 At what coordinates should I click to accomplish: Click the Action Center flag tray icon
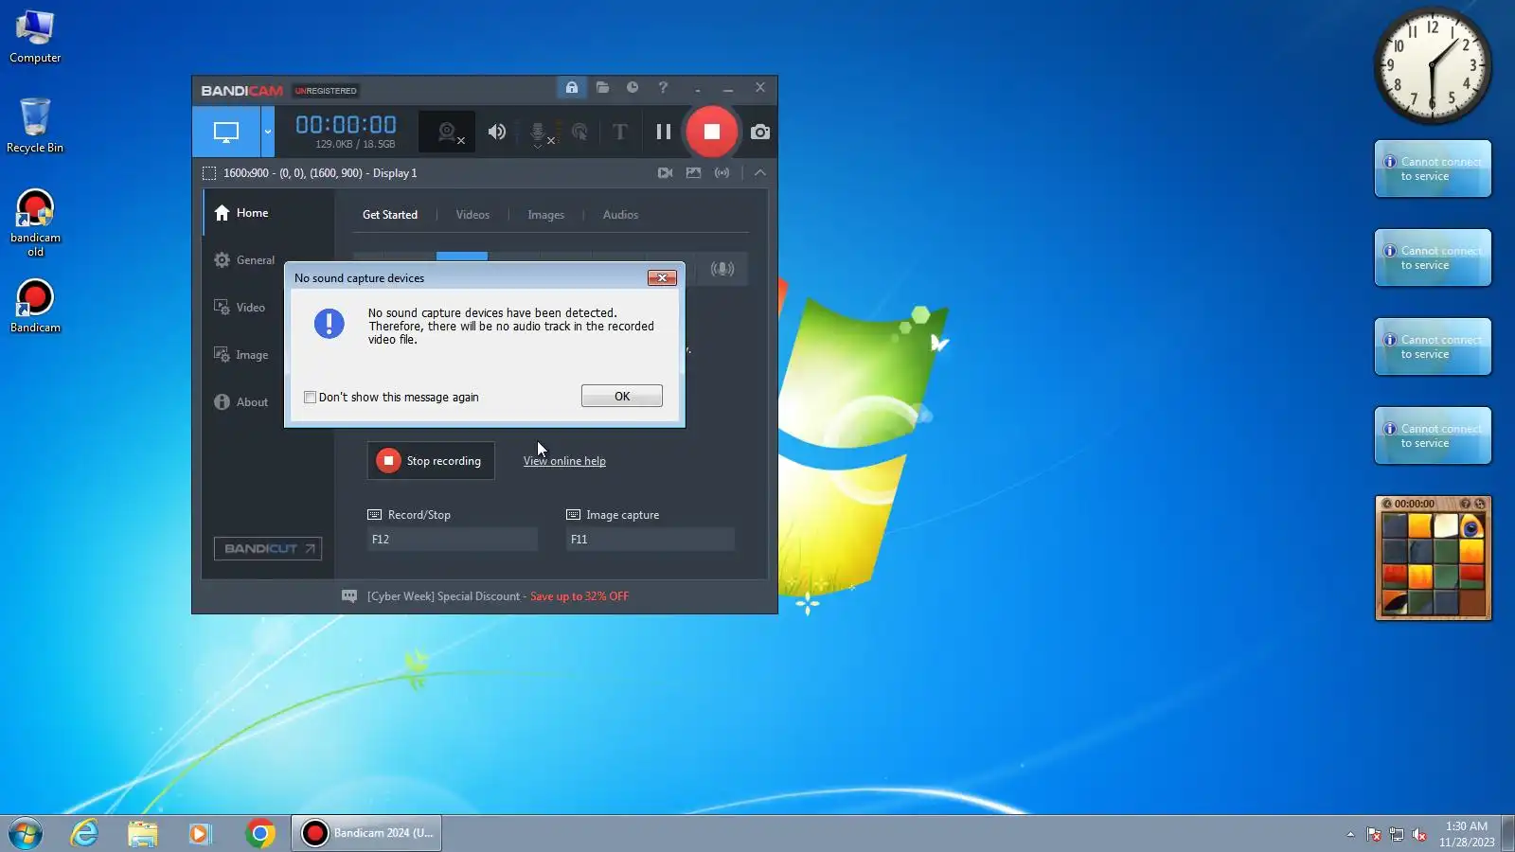point(1374,834)
